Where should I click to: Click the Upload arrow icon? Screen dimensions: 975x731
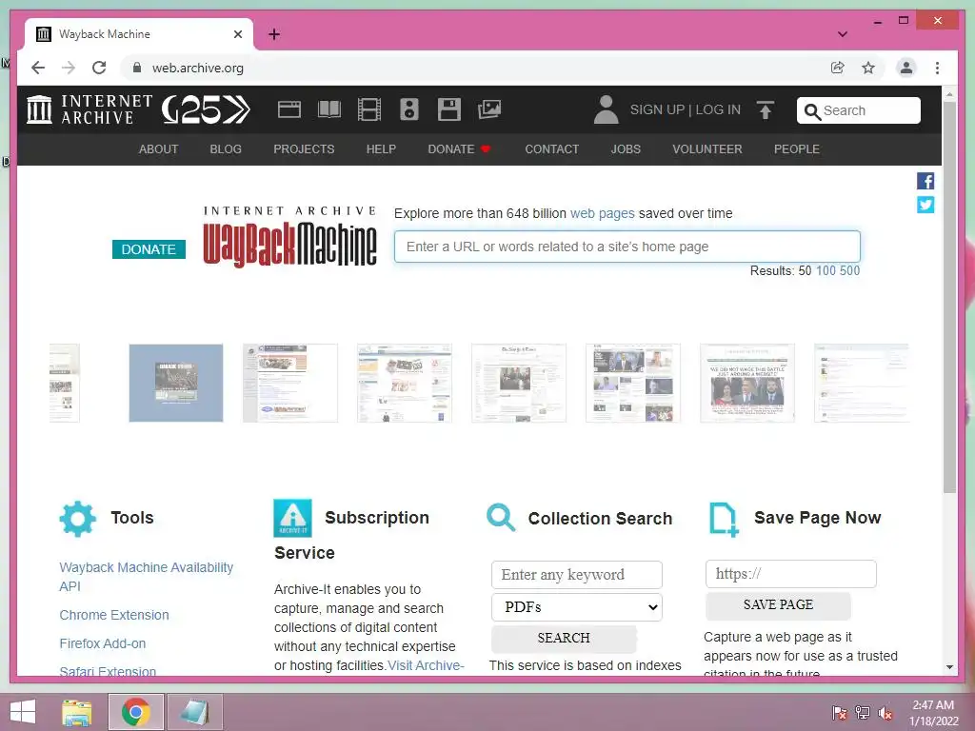(x=766, y=110)
